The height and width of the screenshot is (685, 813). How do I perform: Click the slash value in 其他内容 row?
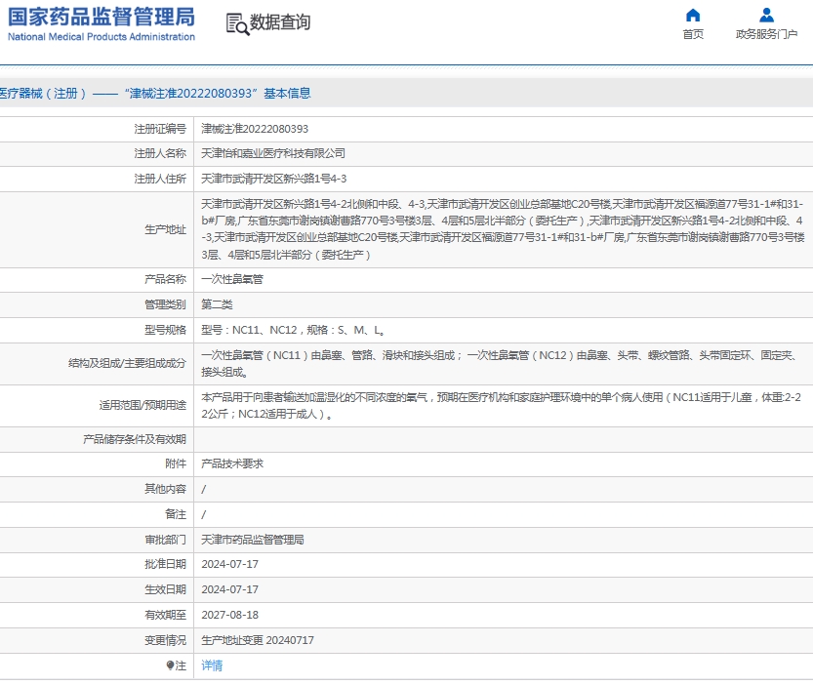(x=204, y=489)
